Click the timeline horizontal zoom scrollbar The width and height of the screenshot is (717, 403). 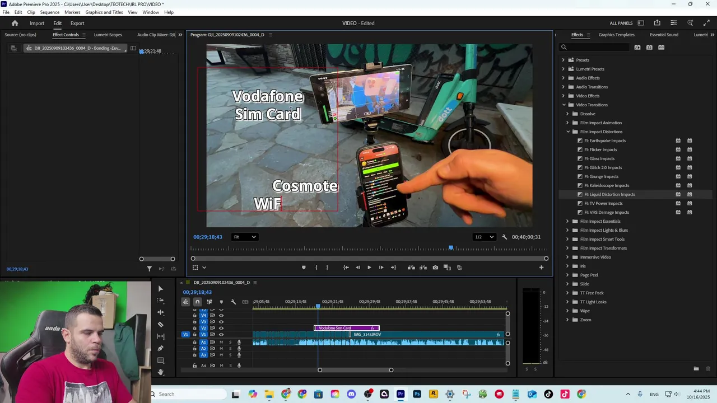(x=355, y=370)
